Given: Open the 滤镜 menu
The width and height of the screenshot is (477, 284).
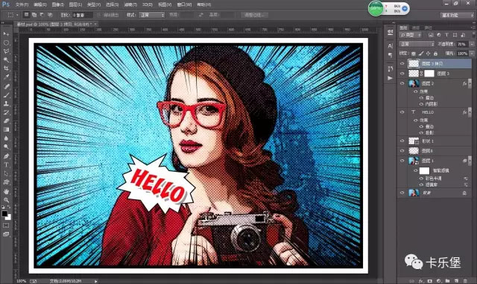Looking at the screenshot, I should [x=130, y=4].
